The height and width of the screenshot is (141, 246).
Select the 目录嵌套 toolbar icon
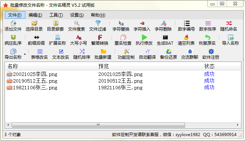[56, 23]
